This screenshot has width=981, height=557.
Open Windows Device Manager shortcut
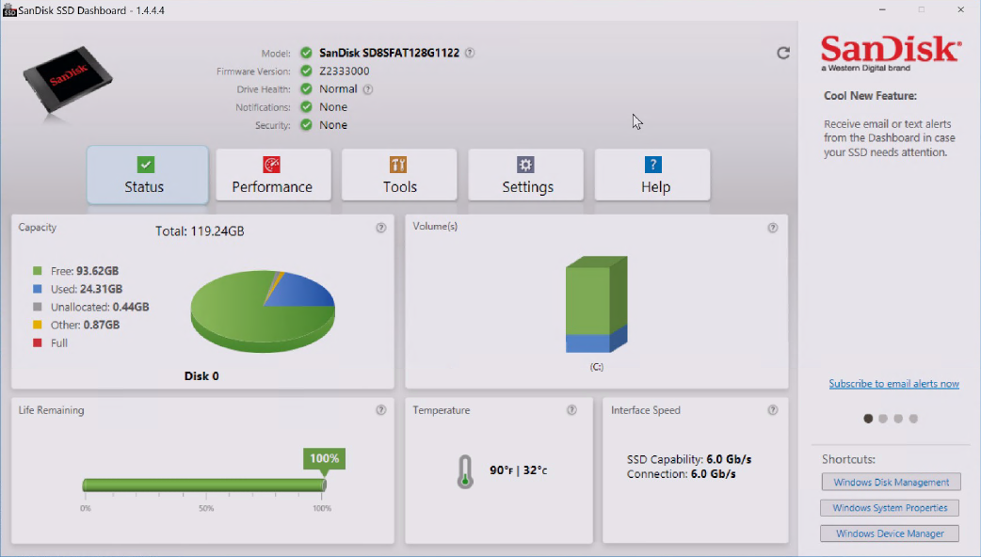pos(890,533)
